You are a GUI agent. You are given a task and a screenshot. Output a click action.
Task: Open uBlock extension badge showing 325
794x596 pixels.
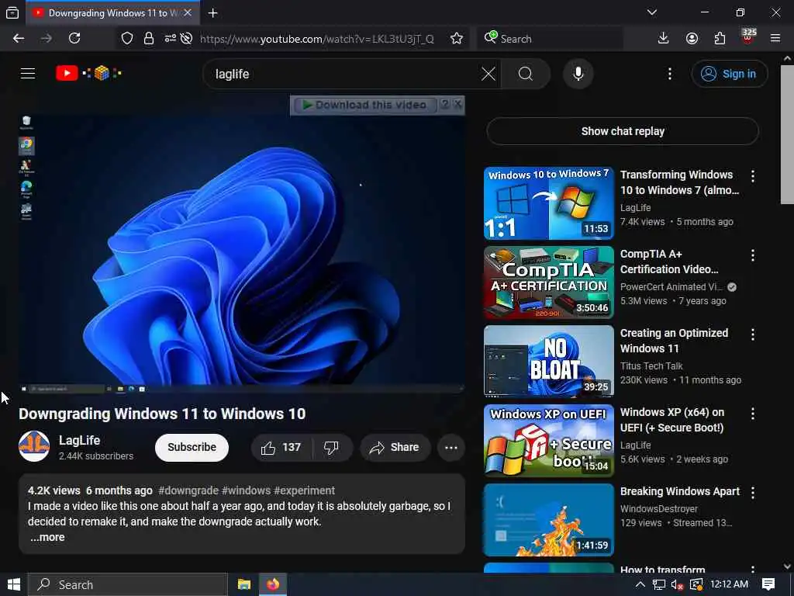748,37
